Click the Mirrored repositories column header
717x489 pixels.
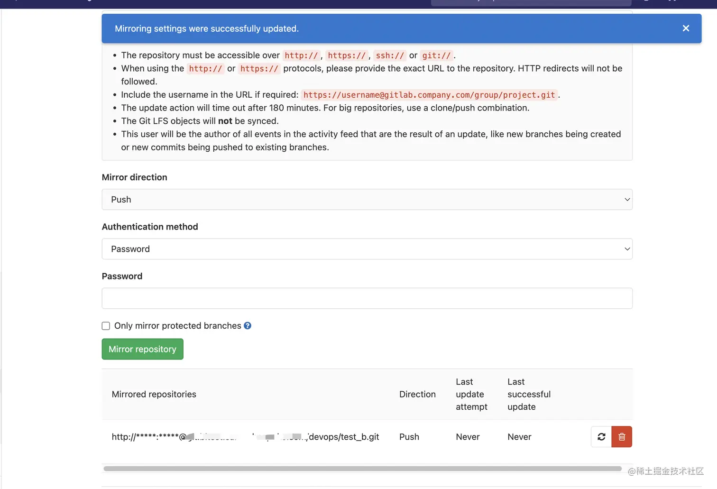[154, 394]
